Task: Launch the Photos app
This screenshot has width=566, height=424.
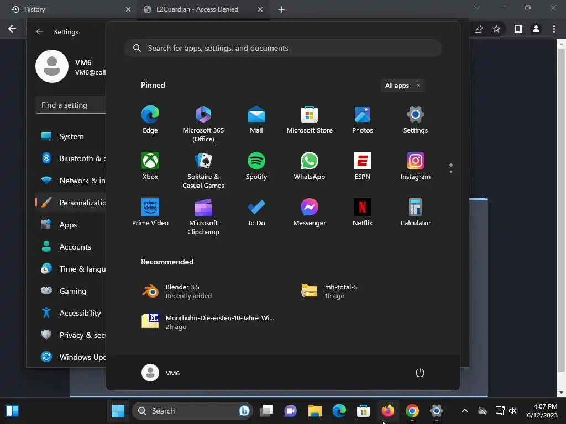Action: (x=363, y=120)
